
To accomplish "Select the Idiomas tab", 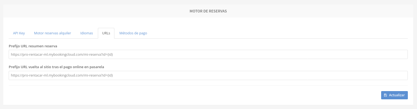I will 87,33.
